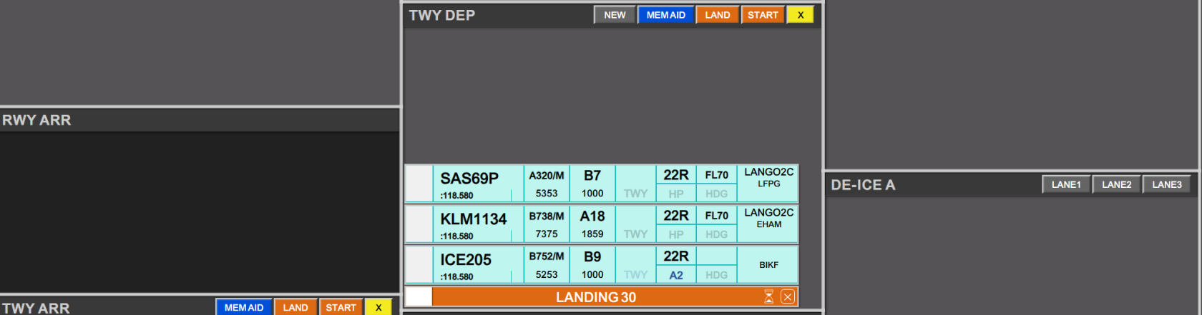Select callsign SAS69P

(x=469, y=178)
